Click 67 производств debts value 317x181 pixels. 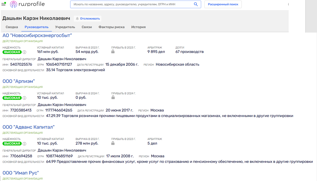pyautogui.click(x=190, y=52)
